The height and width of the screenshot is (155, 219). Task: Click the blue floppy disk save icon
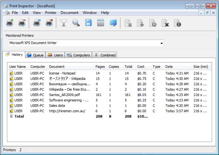click(88, 23)
